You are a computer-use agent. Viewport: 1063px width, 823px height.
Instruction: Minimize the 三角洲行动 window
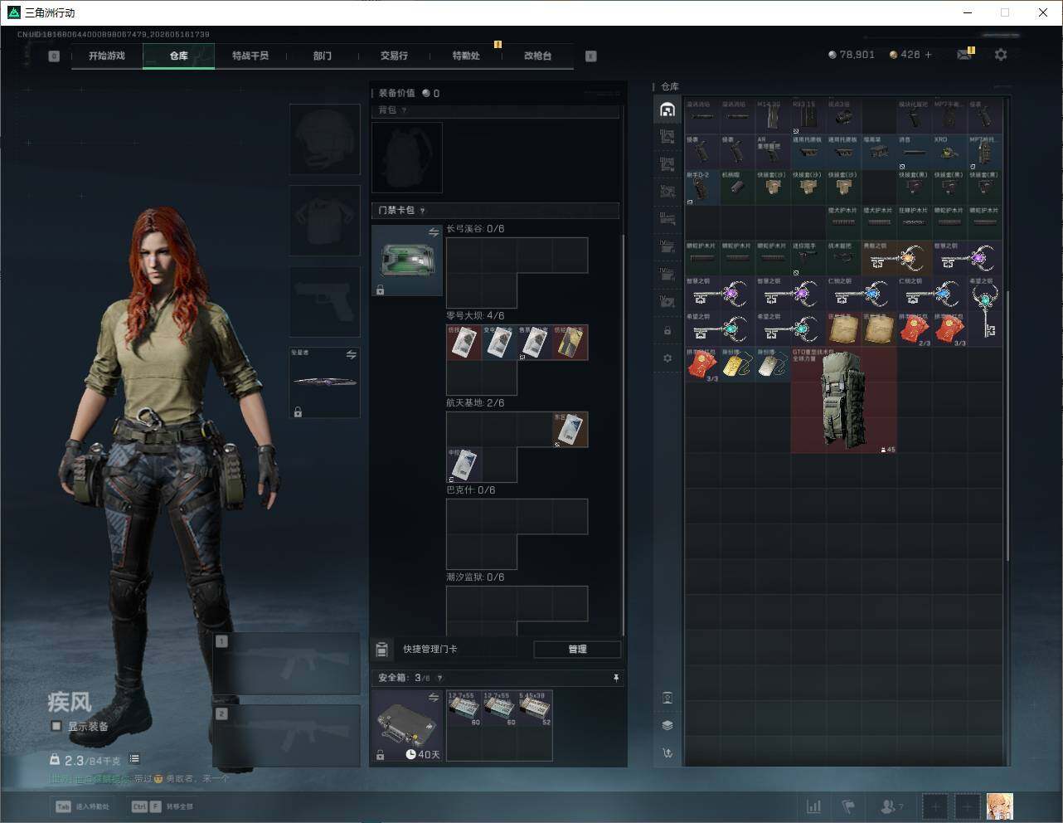[967, 12]
